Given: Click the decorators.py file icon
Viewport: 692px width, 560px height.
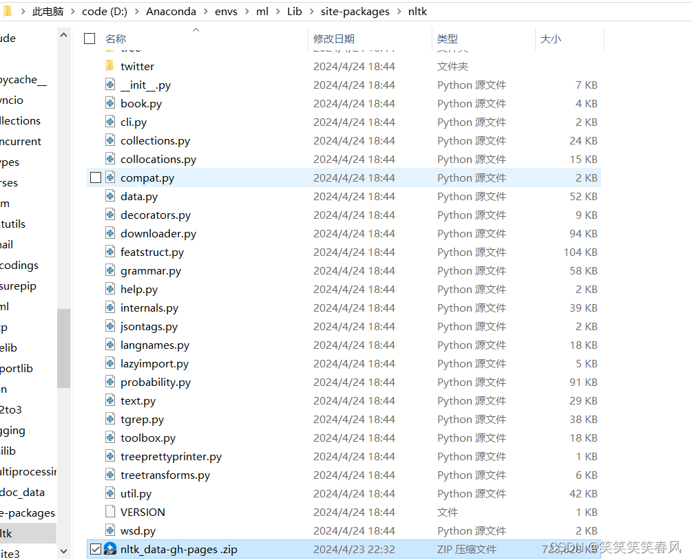Looking at the screenshot, I should point(110,214).
